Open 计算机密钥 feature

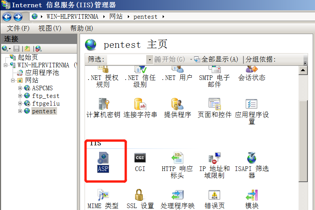[103, 108]
